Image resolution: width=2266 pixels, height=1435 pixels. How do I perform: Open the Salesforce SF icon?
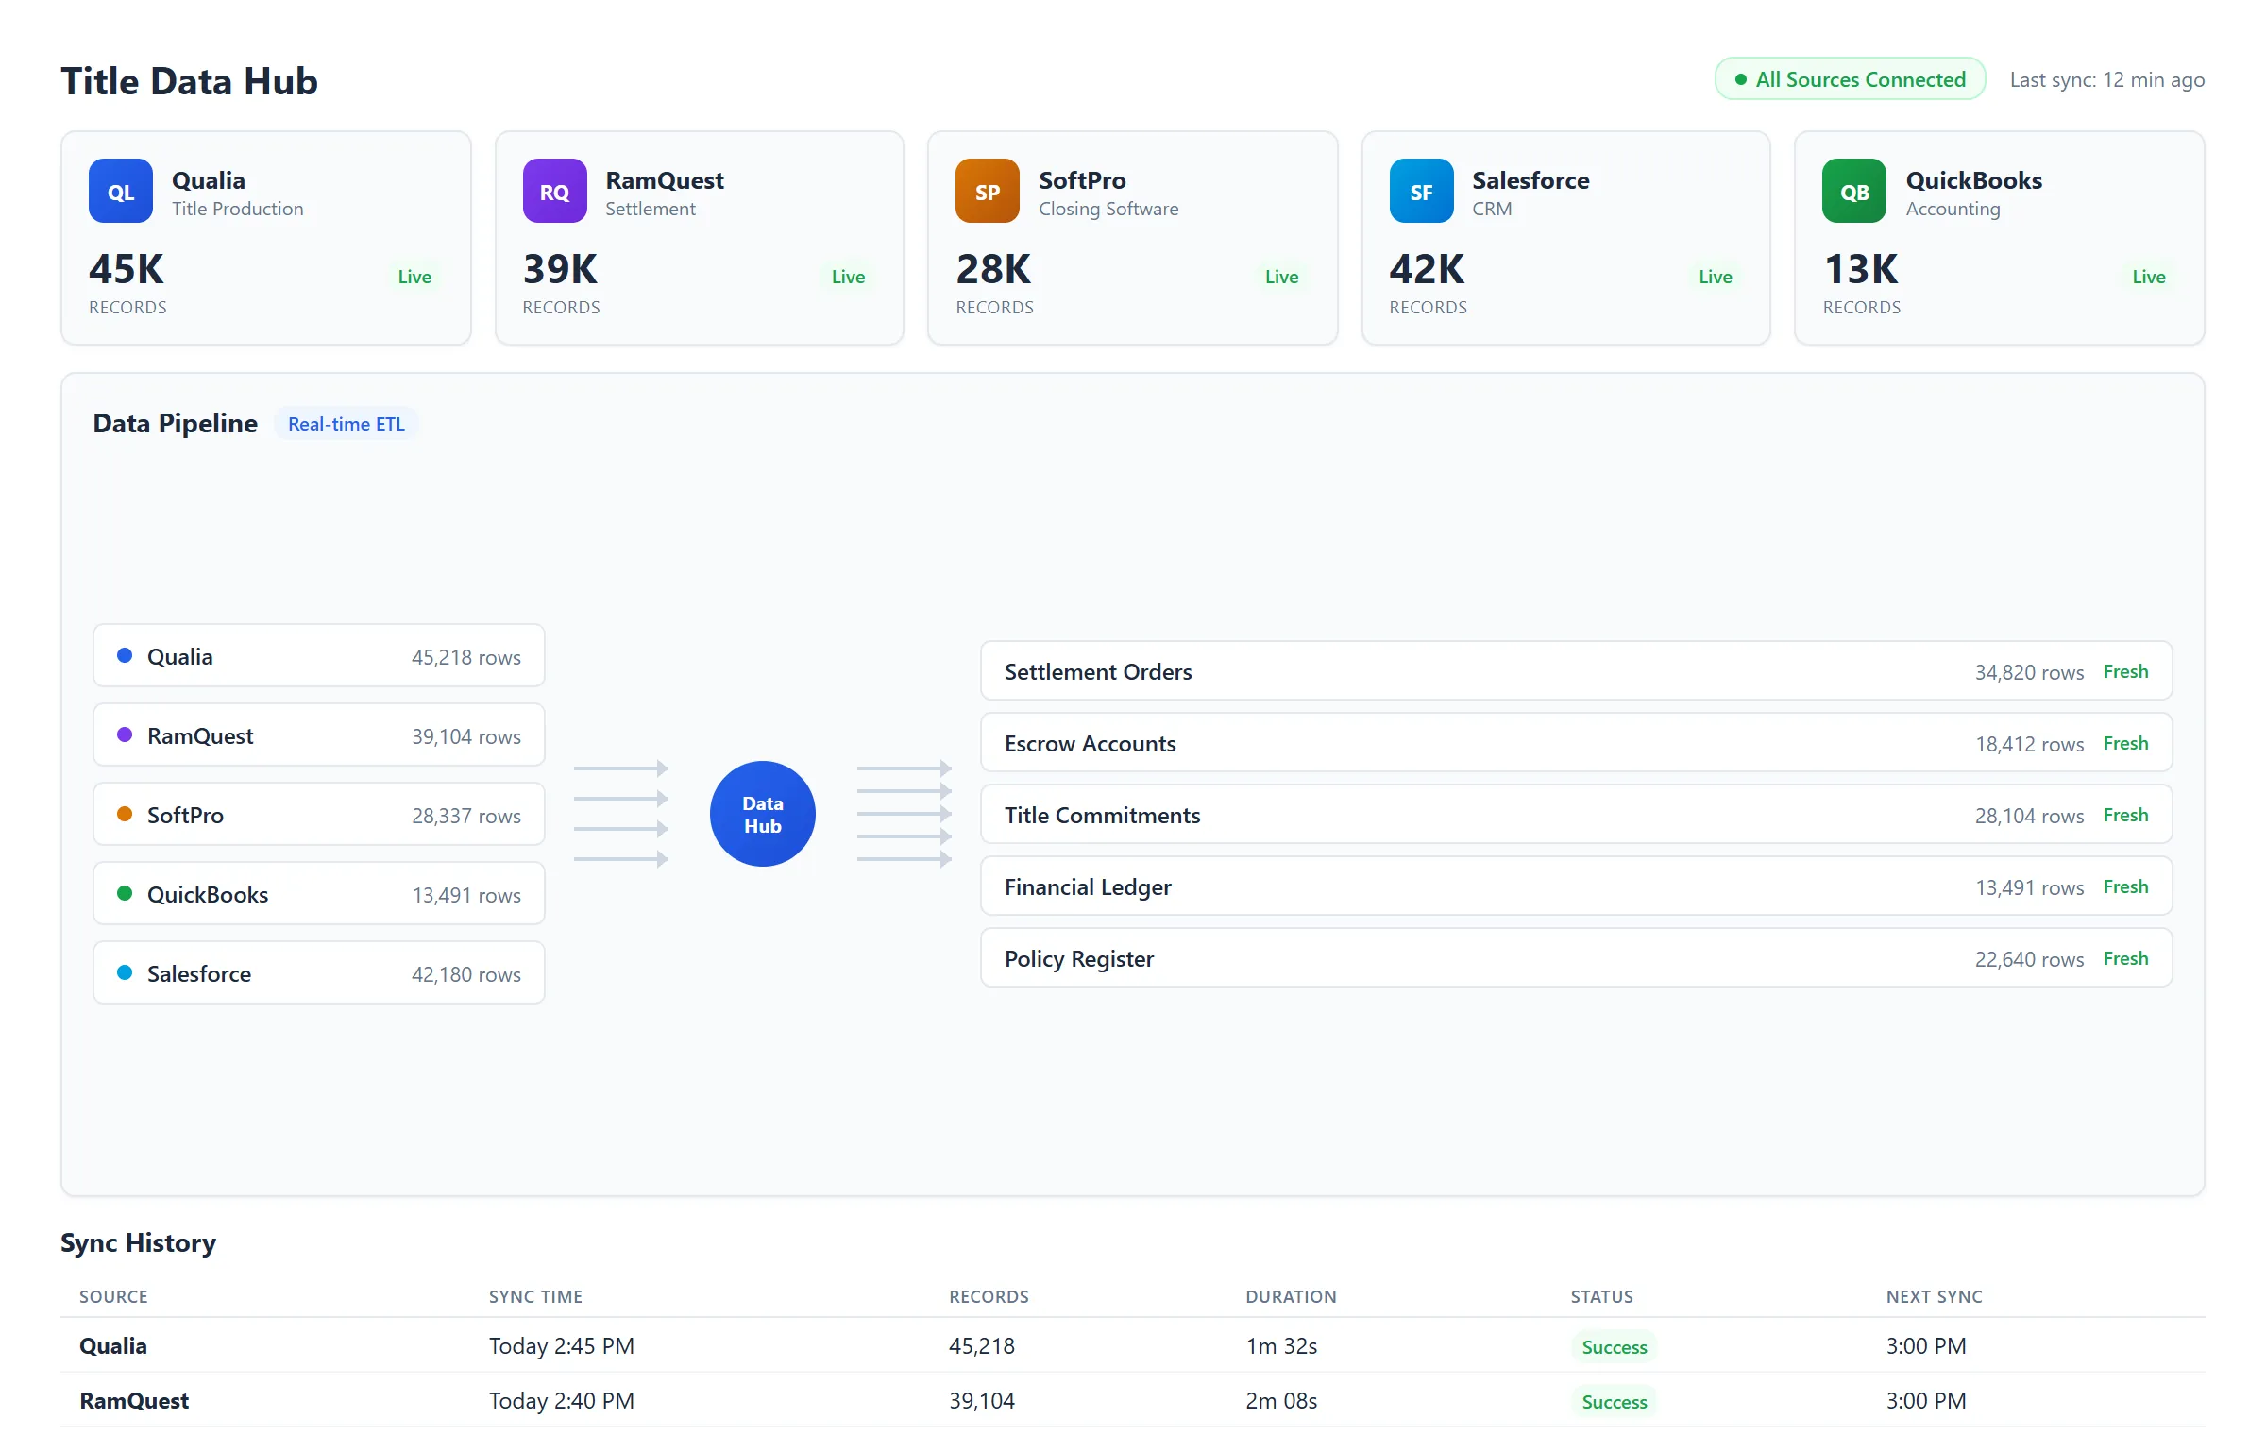click(x=1421, y=191)
